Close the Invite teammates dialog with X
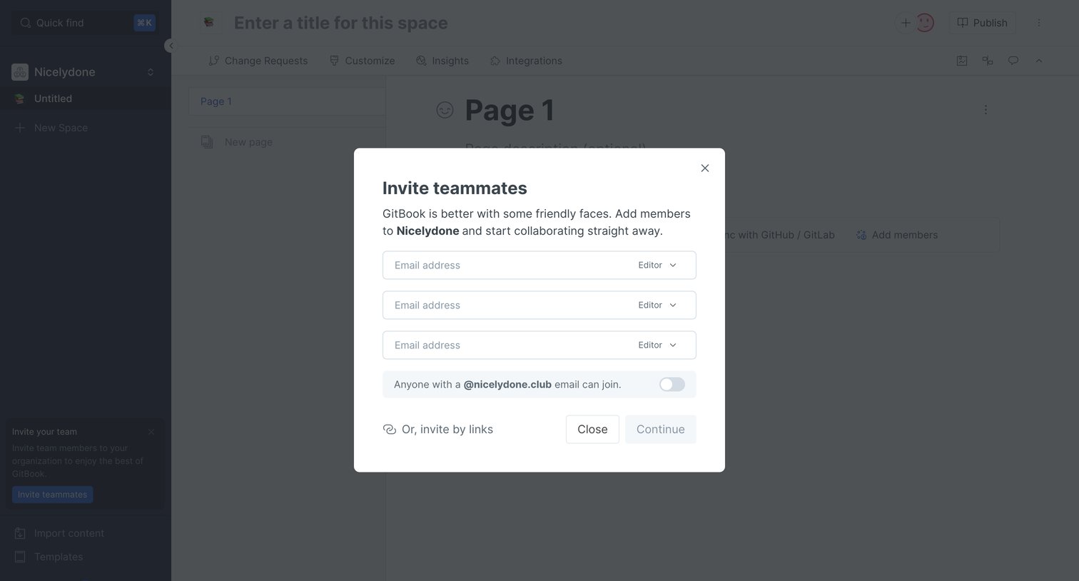 (705, 168)
